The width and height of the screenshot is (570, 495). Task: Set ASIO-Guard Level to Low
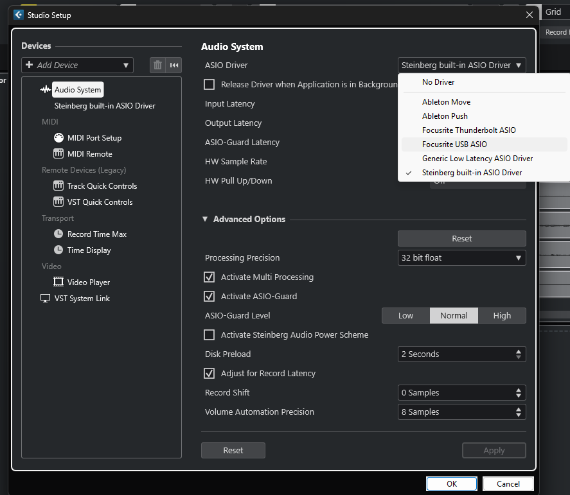[x=405, y=316]
